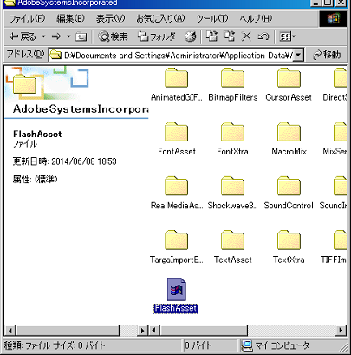Expand the Back button history dropdown arrow
Screen dimensions: 351x355
click(43, 36)
